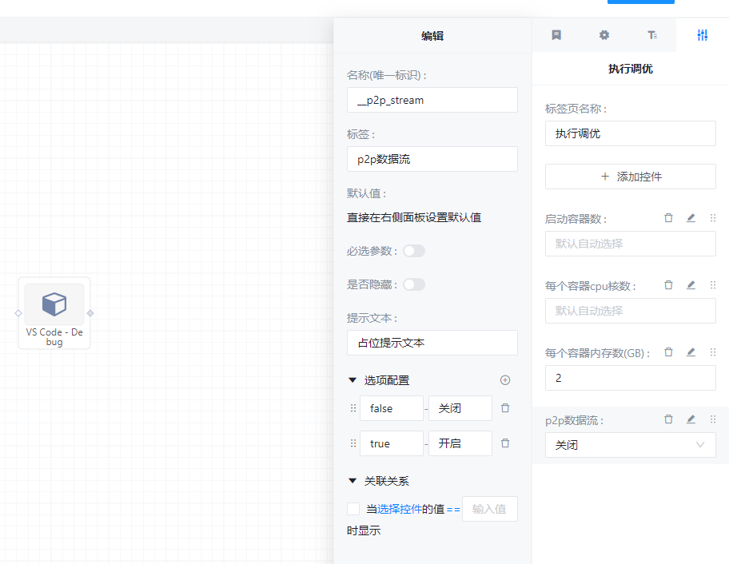The height and width of the screenshot is (564, 729).
Task: Collapse the 关联关系 section
Action: 353,481
